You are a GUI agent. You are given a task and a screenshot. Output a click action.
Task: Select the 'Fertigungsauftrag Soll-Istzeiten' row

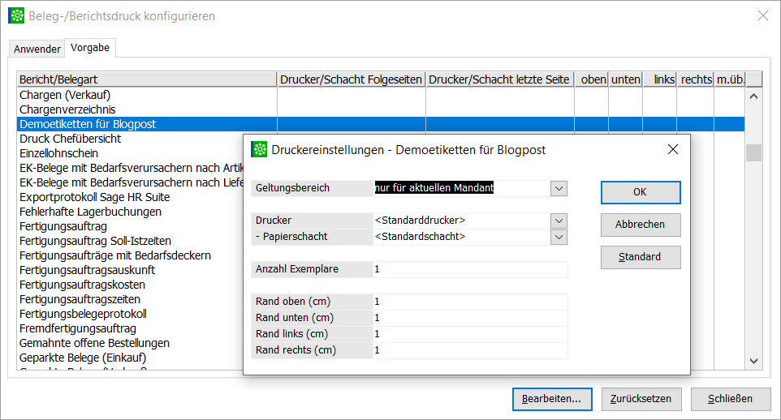[131, 241]
